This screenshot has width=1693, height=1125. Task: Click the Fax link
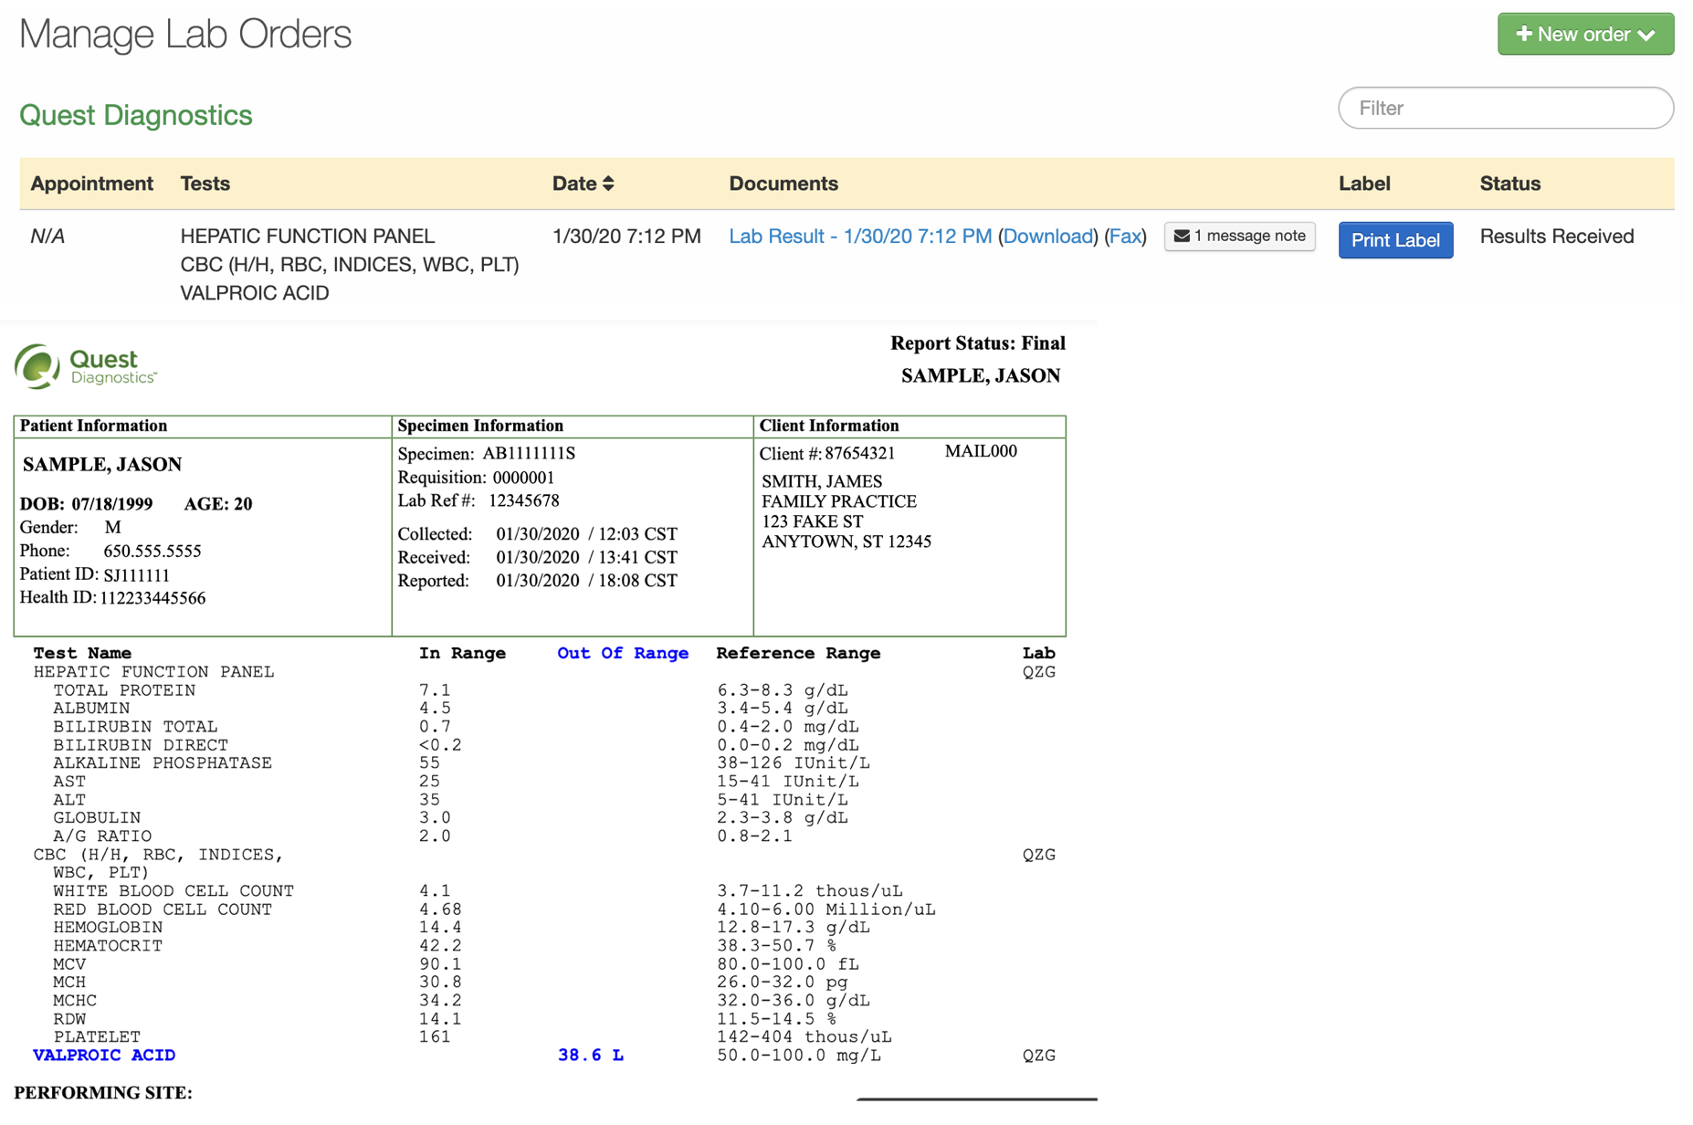(x=1125, y=237)
